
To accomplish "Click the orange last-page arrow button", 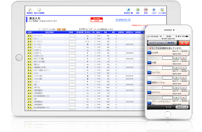I will tap(64, 29).
